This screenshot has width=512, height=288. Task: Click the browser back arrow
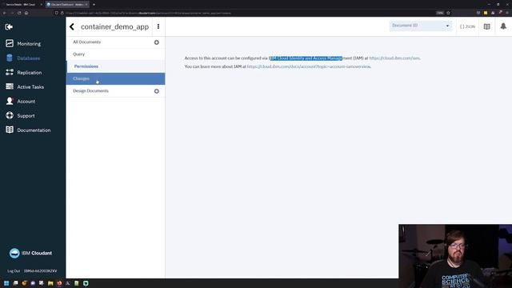point(5,13)
